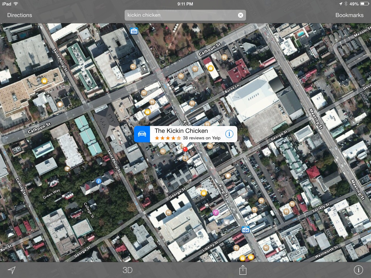Center map on current location arrow
The width and height of the screenshot is (371, 278).
(12, 270)
